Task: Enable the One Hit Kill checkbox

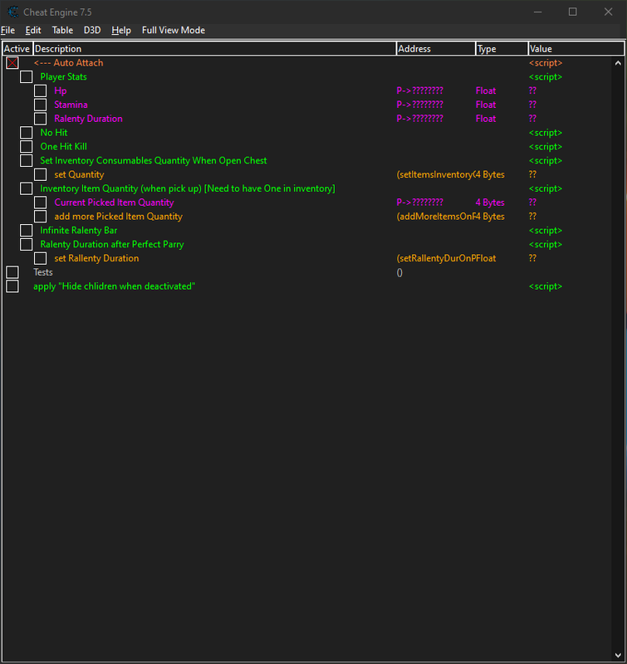Action: [x=27, y=147]
